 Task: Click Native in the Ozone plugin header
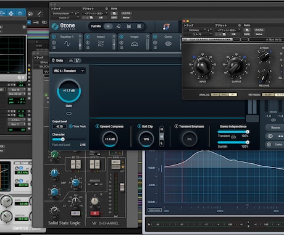coord(126,18)
